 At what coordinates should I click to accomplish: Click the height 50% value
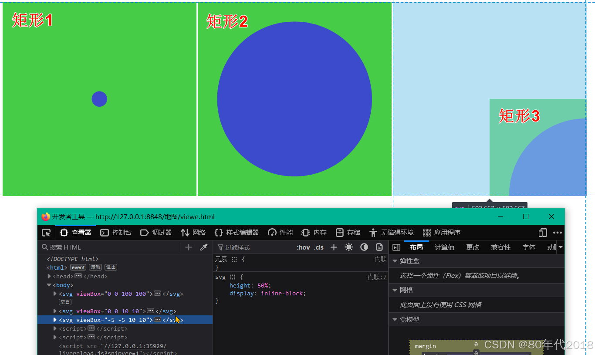pyautogui.click(x=263, y=286)
